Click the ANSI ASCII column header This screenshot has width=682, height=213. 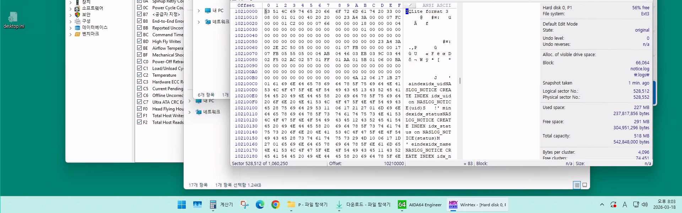pyautogui.click(x=437, y=5)
